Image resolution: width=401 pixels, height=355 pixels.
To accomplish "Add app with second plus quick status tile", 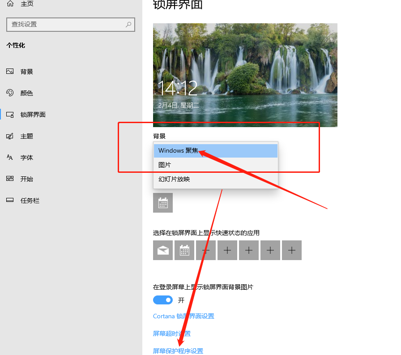I will (227, 250).
